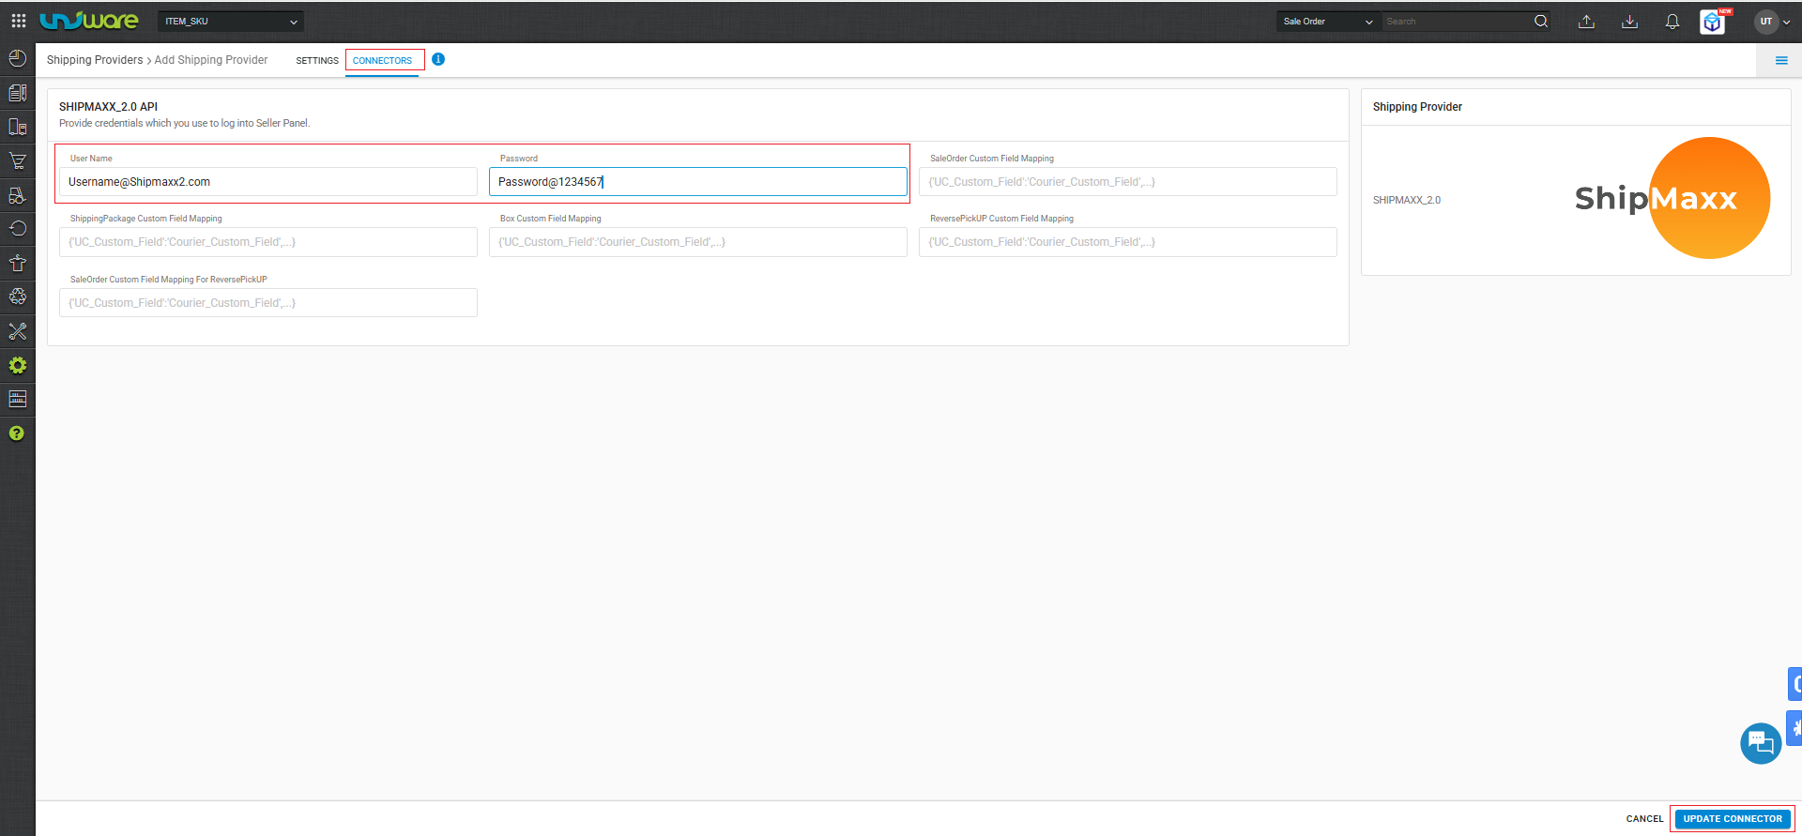This screenshot has height=836, width=1802.
Task: Click the upload icon in header
Action: pos(1586,22)
